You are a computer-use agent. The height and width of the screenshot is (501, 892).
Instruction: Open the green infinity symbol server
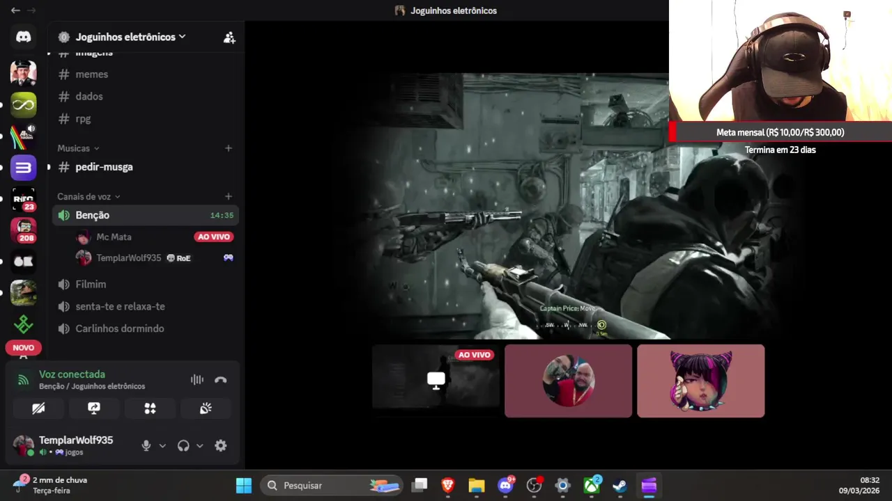pos(23,105)
